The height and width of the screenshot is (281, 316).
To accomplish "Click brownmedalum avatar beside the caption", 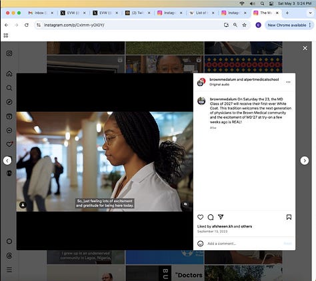I will [x=201, y=101].
